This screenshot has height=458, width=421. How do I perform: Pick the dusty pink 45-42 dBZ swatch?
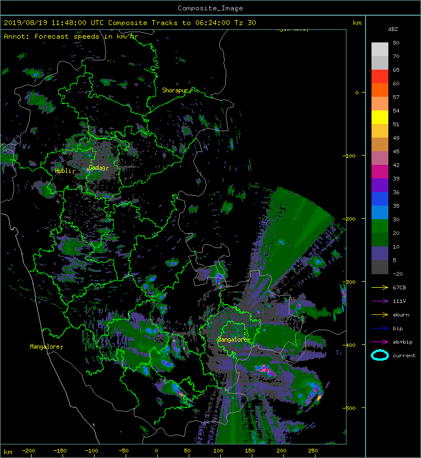point(380,158)
